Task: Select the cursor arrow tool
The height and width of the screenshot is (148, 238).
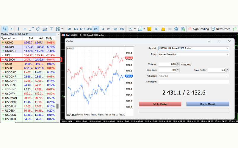Action: 4,29
